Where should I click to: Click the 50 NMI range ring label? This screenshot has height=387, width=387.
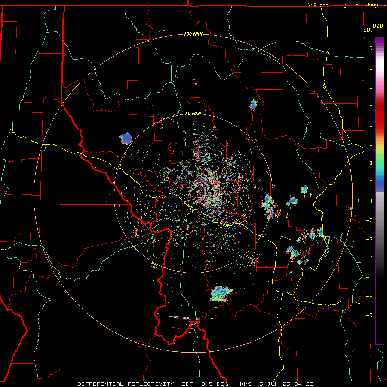[193, 114]
